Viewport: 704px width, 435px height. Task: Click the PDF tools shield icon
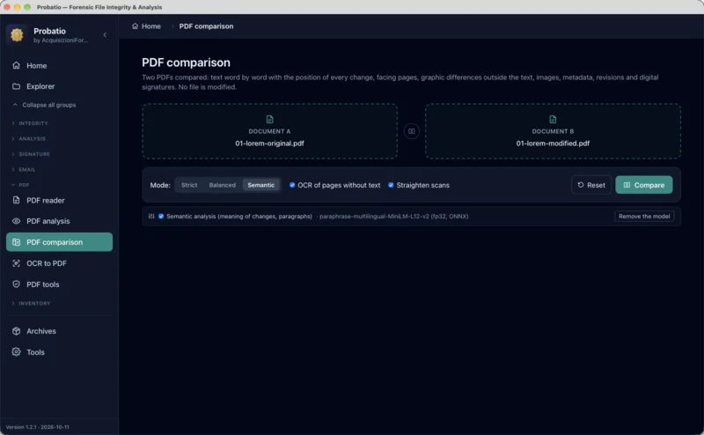pyautogui.click(x=16, y=284)
